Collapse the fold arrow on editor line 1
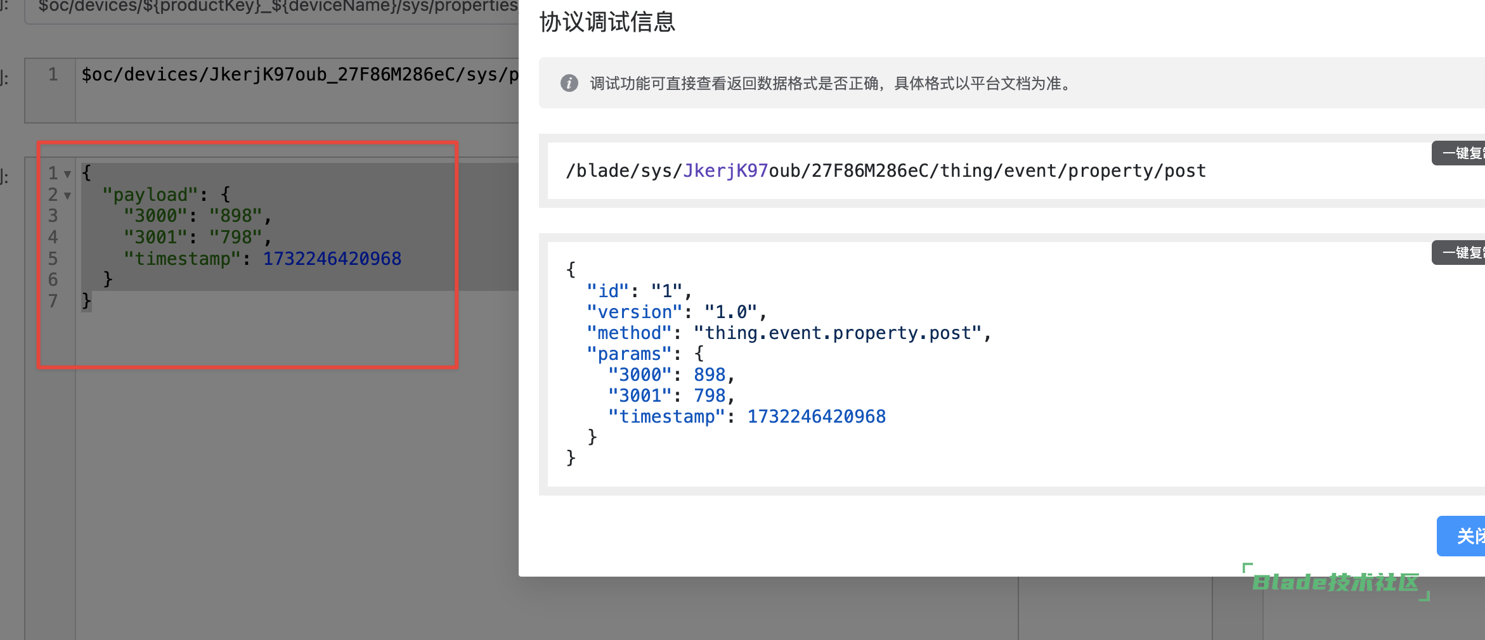This screenshot has width=1485, height=640. point(67,174)
